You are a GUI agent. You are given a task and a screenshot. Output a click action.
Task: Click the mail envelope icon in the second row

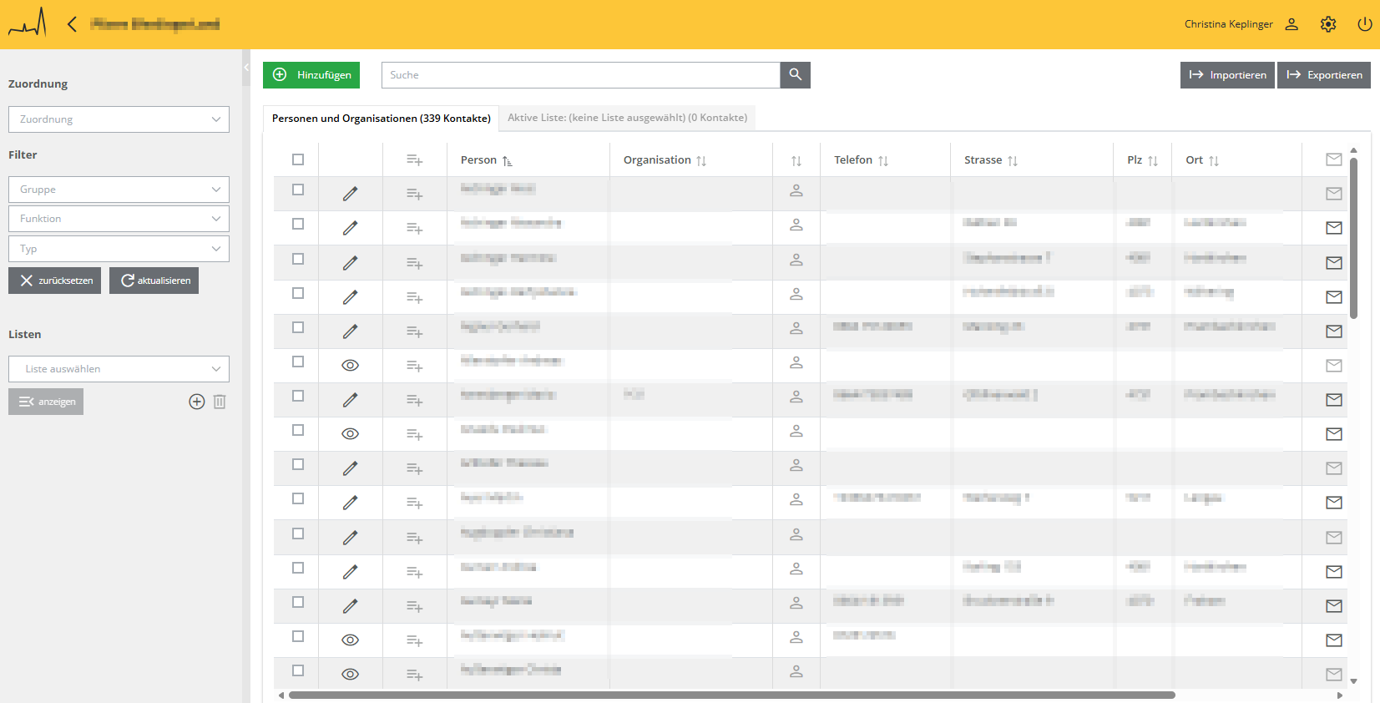click(x=1334, y=228)
